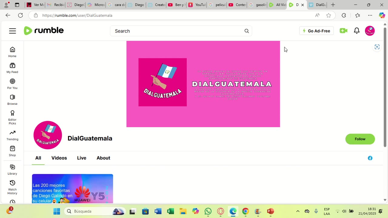Open notifications bell
Image resolution: width=388 pixels, height=218 pixels.
coord(357,31)
